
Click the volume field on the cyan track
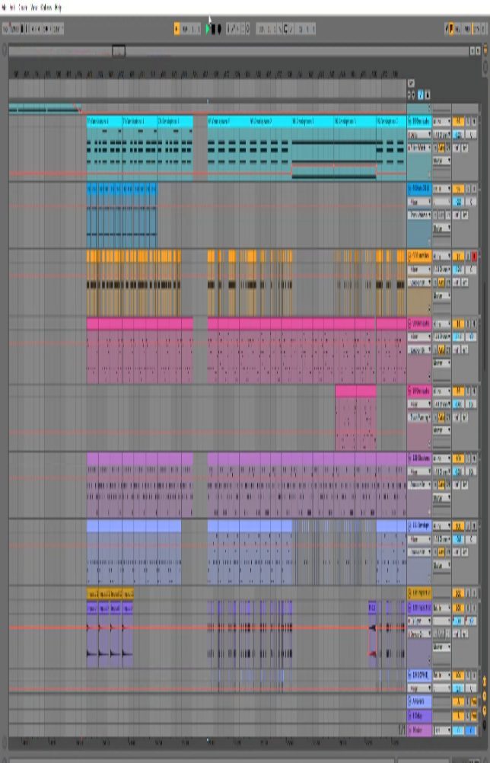459,134
